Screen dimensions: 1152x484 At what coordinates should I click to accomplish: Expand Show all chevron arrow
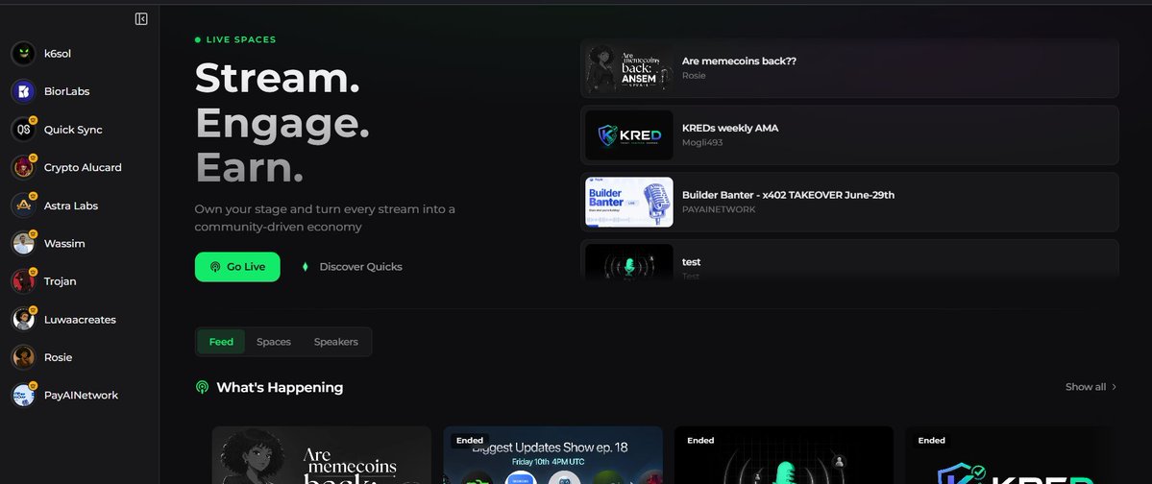click(x=1114, y=387)
